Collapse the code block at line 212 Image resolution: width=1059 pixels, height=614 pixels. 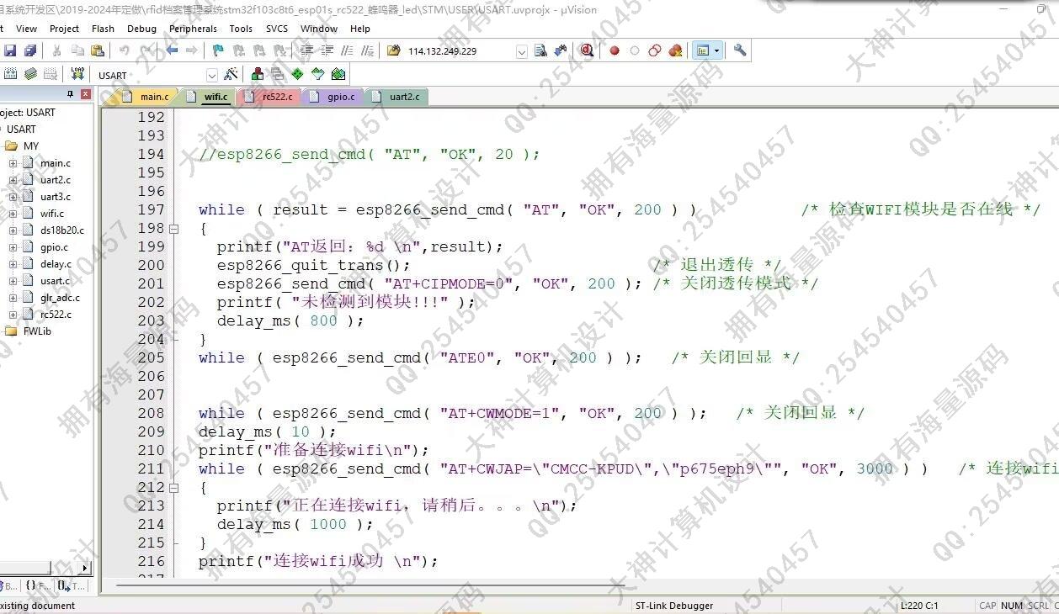click(174, 487)
